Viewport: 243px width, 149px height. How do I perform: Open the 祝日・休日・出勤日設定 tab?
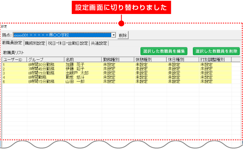click(x=68, y=43)
